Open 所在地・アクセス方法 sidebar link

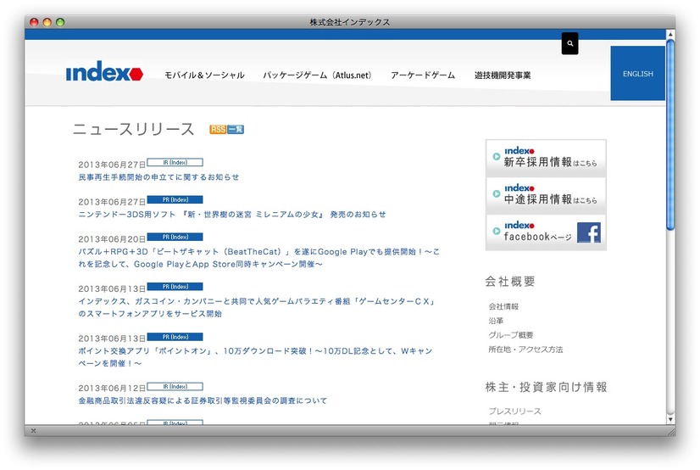click(x=526, y=350)
